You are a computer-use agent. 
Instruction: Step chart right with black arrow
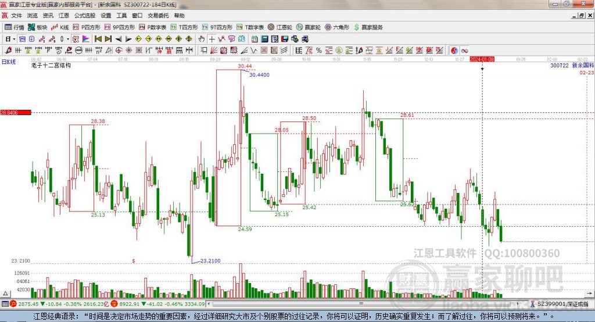tap(128, 39)
